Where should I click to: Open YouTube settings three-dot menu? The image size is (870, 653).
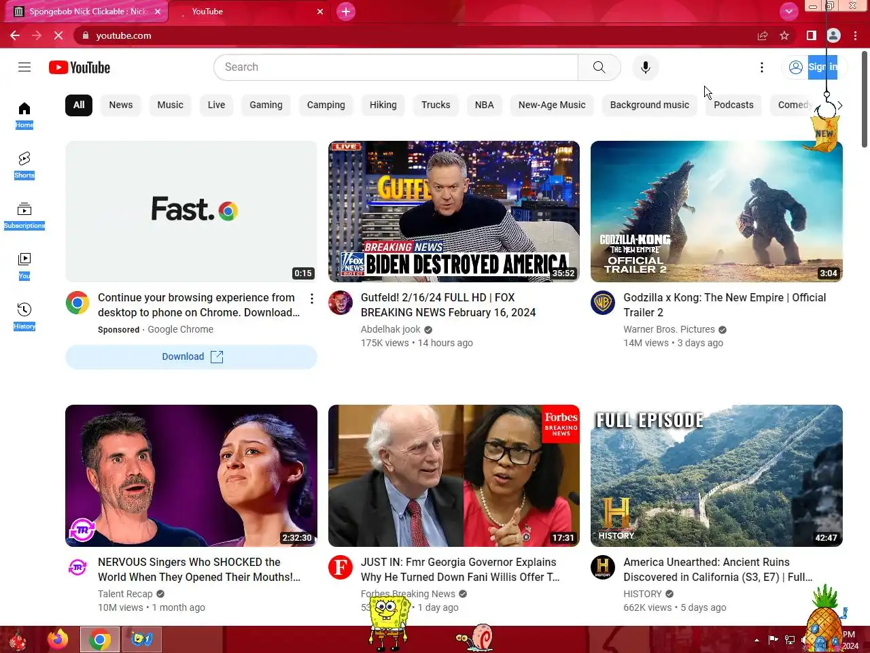(x=762, y=67)
